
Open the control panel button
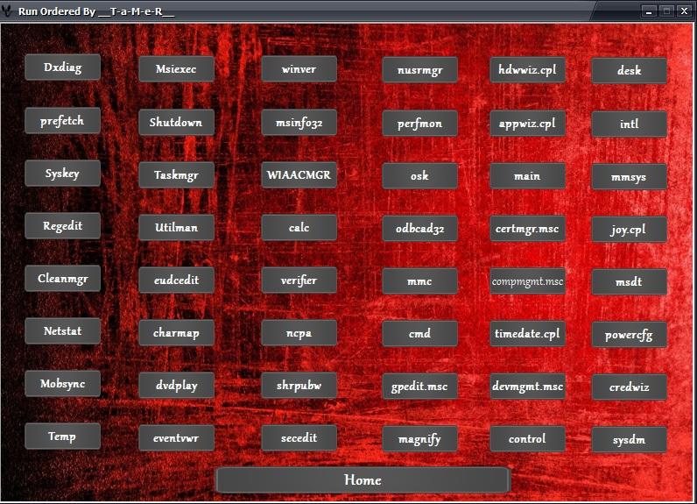(x=528, y=439)
